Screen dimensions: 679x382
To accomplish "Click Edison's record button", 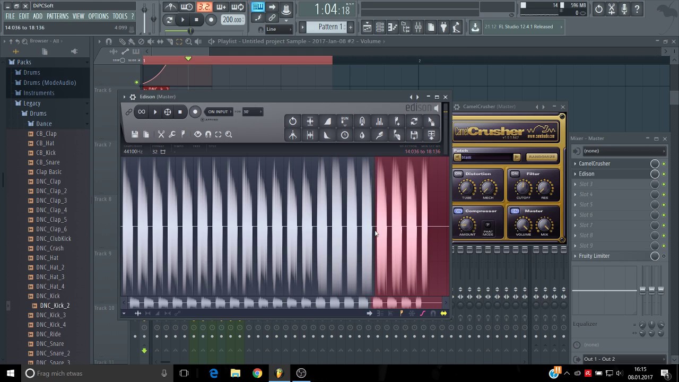I will coord(195,112).
